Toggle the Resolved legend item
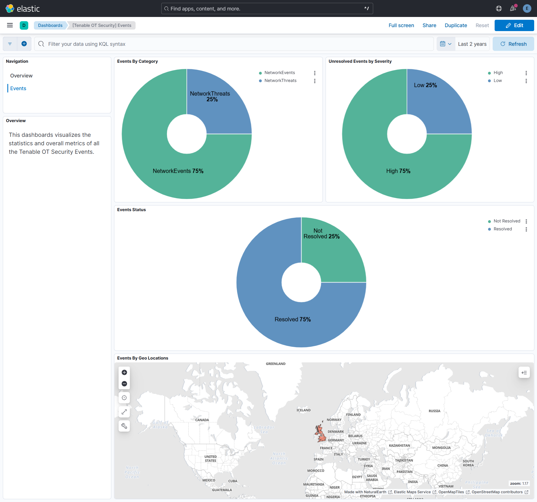This screenshot has width=537, height=502. 503,229
